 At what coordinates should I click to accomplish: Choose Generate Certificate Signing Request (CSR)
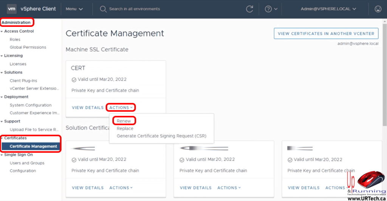(161, 136)
